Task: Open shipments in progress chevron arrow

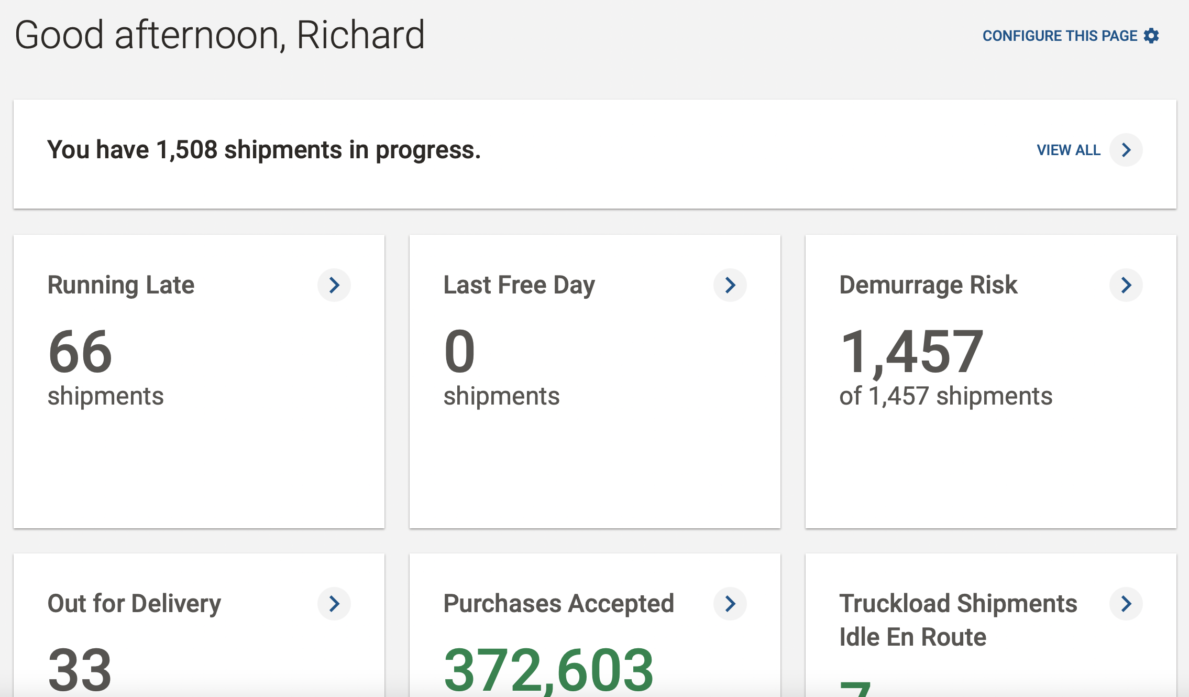Action: [1126, 150]
